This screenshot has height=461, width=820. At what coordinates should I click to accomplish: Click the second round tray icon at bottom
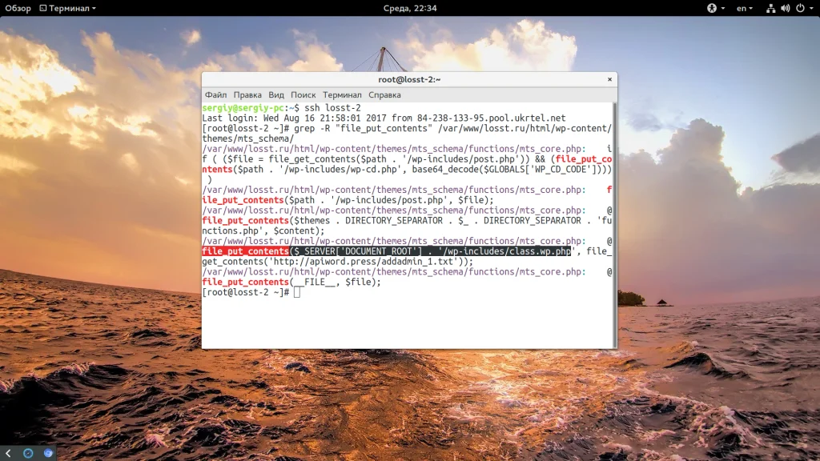(48, 453)
